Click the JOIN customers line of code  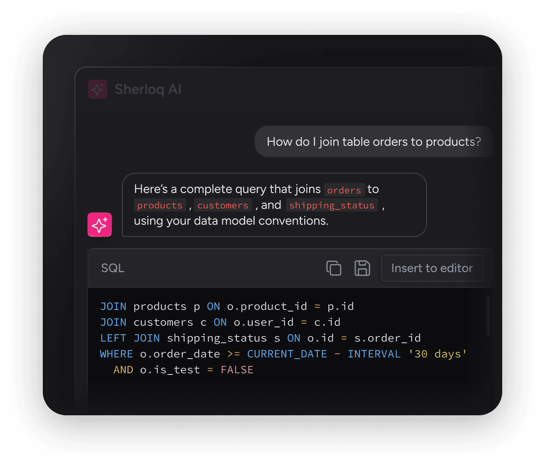pos(220,322)
